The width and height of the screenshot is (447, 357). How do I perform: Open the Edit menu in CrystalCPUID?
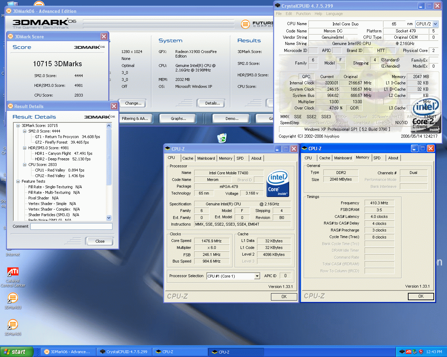pyautogui.click(x=289, y=14)
